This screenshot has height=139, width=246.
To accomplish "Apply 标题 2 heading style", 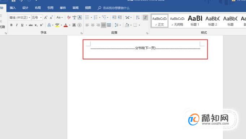I will pyautogui.click(x=213, y=21).
